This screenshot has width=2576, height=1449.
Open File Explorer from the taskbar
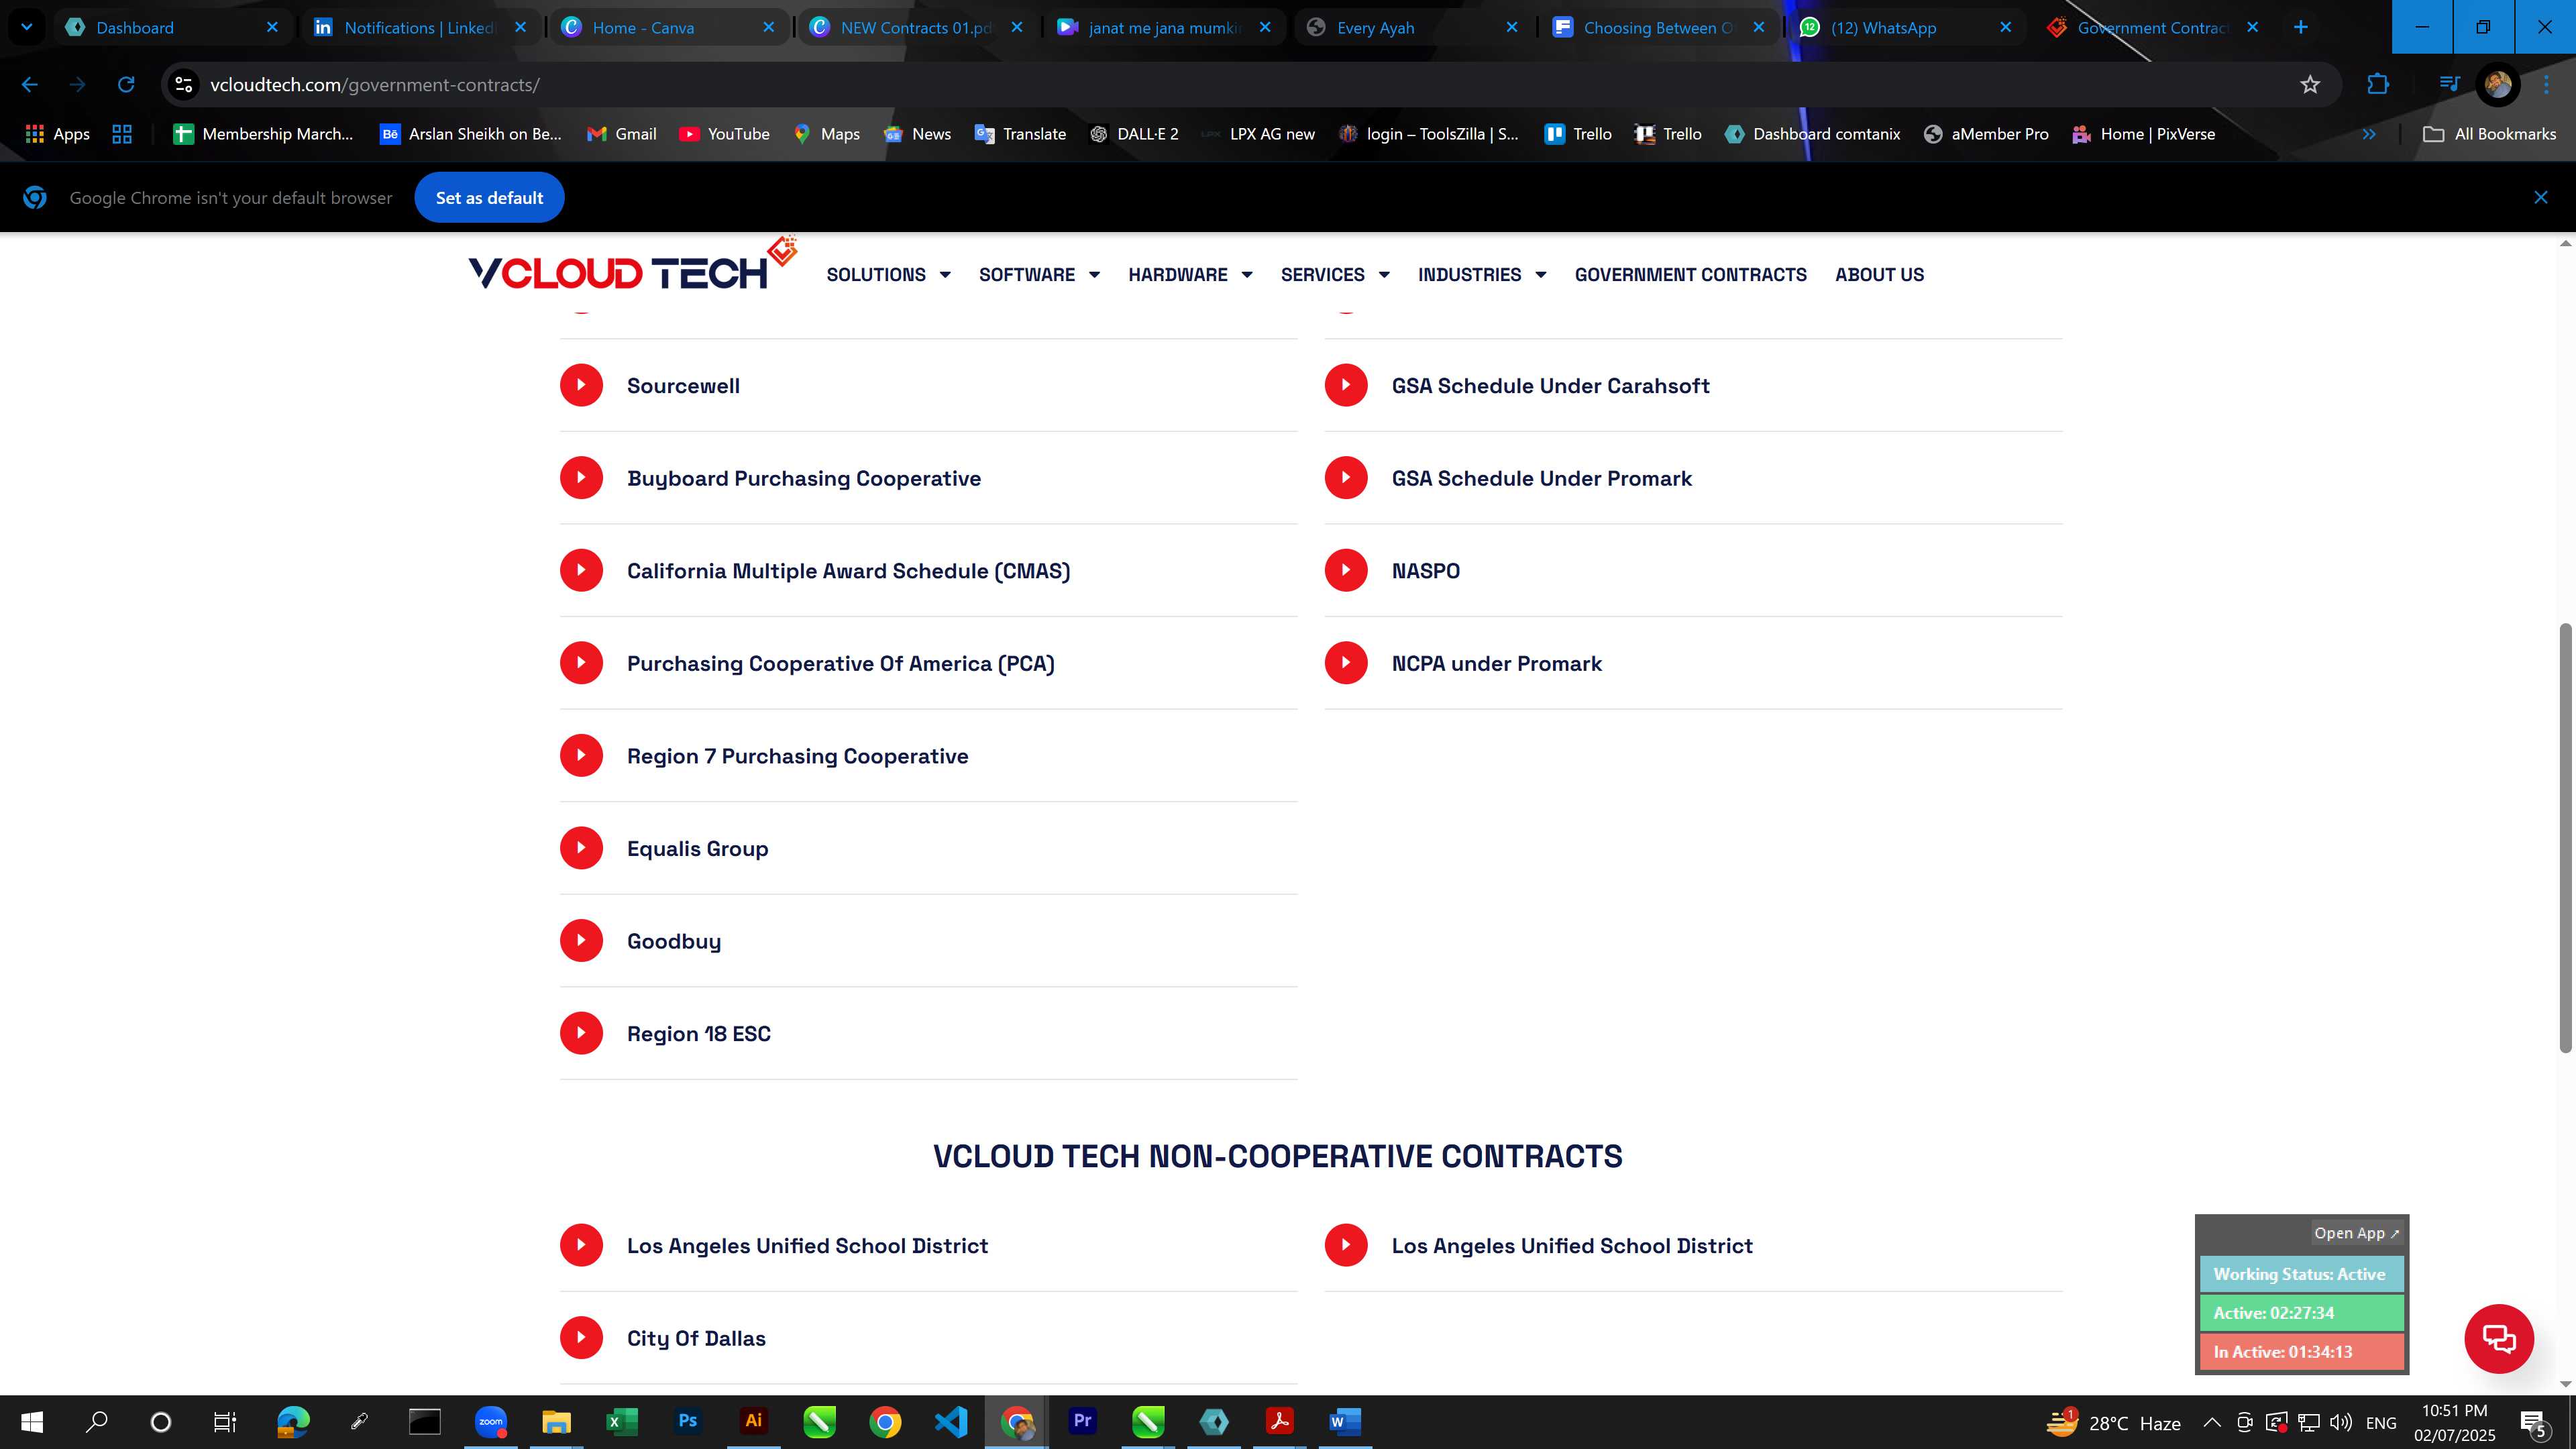[x=556, y=1421]
